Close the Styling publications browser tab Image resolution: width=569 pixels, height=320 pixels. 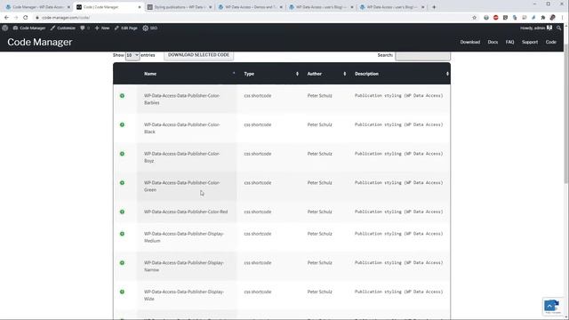click(211, 7)
